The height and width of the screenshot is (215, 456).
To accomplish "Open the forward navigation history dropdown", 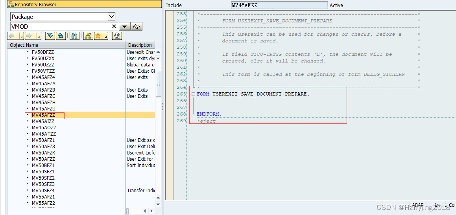I will click(38, 36).
